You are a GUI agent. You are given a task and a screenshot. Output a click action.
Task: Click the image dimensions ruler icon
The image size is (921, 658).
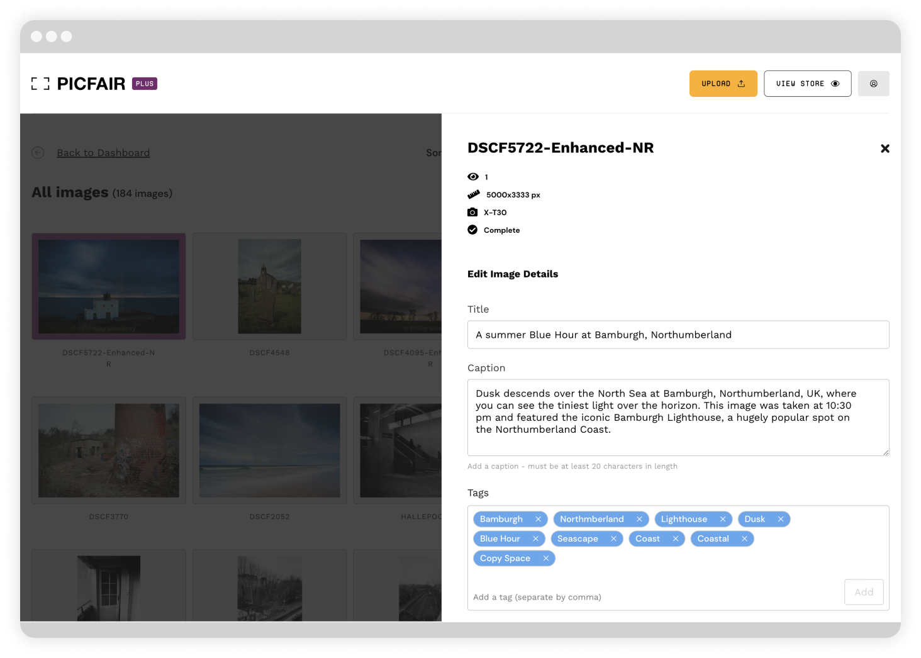pos(473,194)
